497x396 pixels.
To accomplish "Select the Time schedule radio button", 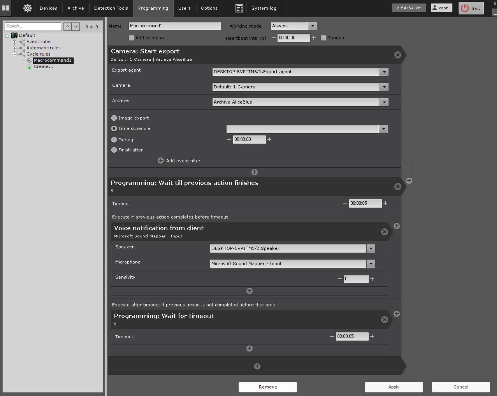I will tap(114, 128).
